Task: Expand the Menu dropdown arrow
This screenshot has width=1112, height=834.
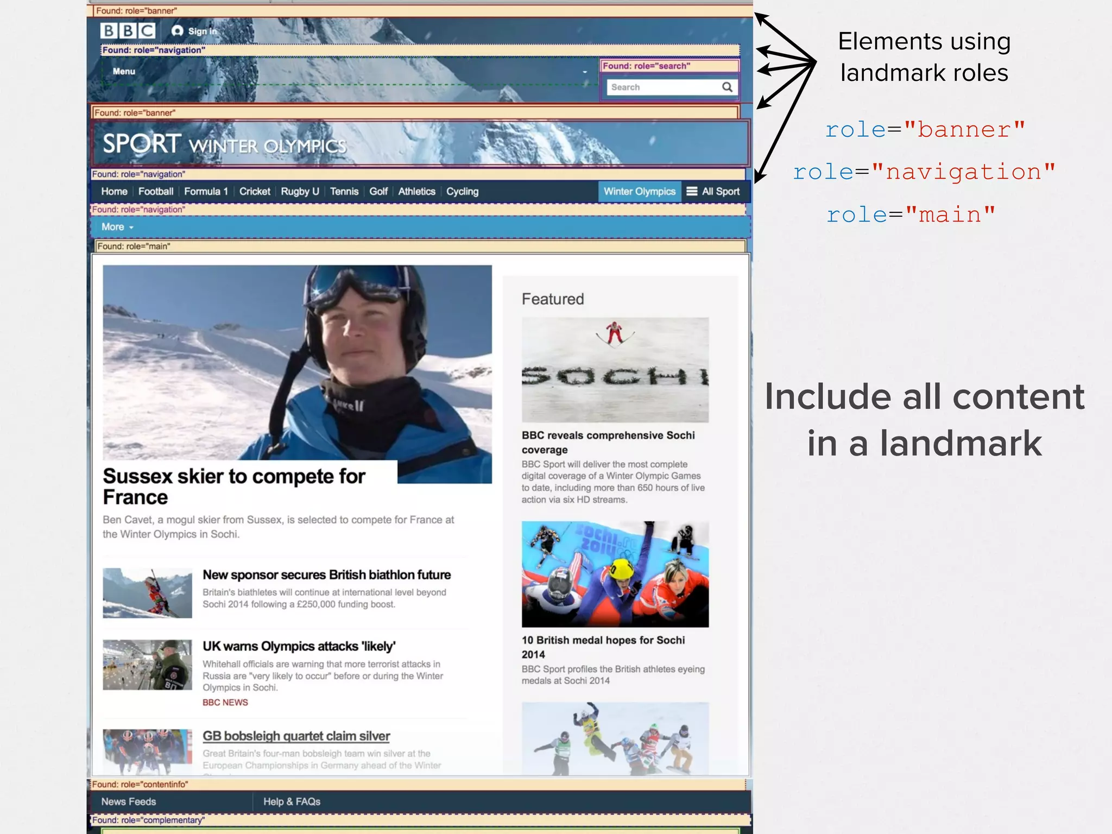Action: coord(585,72)
